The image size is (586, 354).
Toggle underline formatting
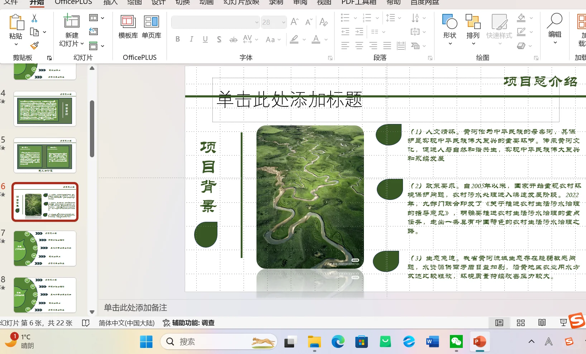click(x=205, y=39)
